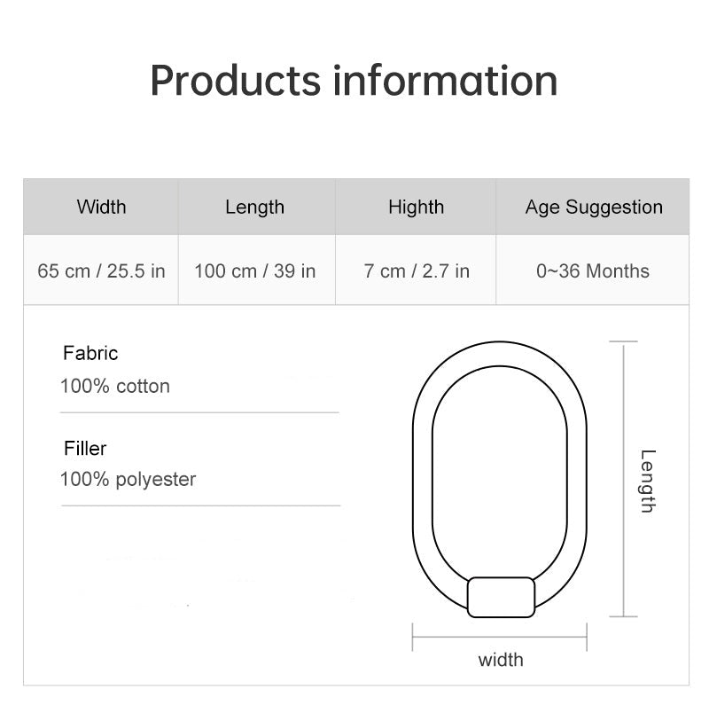Select the 65 cm / 25.5 in cell

[101, 270]
